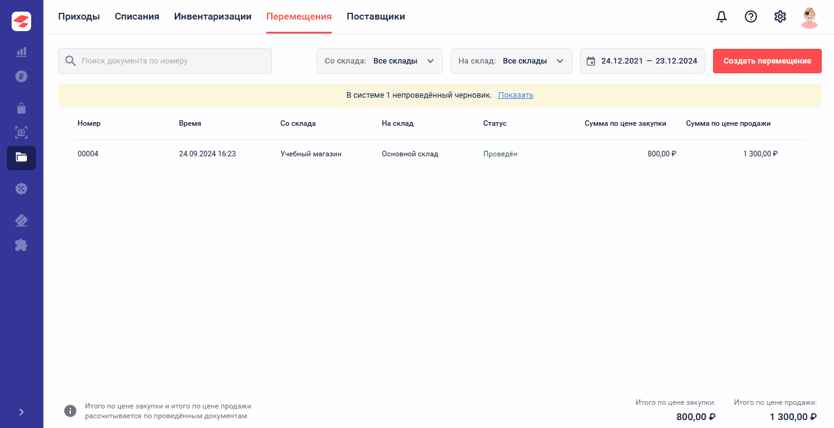Click the На склад column header
Viewport: 834px width, 428px height.
[398, 123]
